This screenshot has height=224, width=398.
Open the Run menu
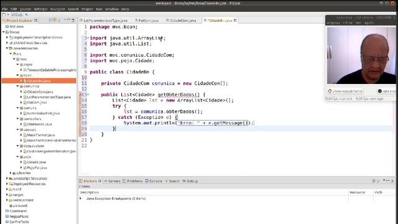(99, 9)
